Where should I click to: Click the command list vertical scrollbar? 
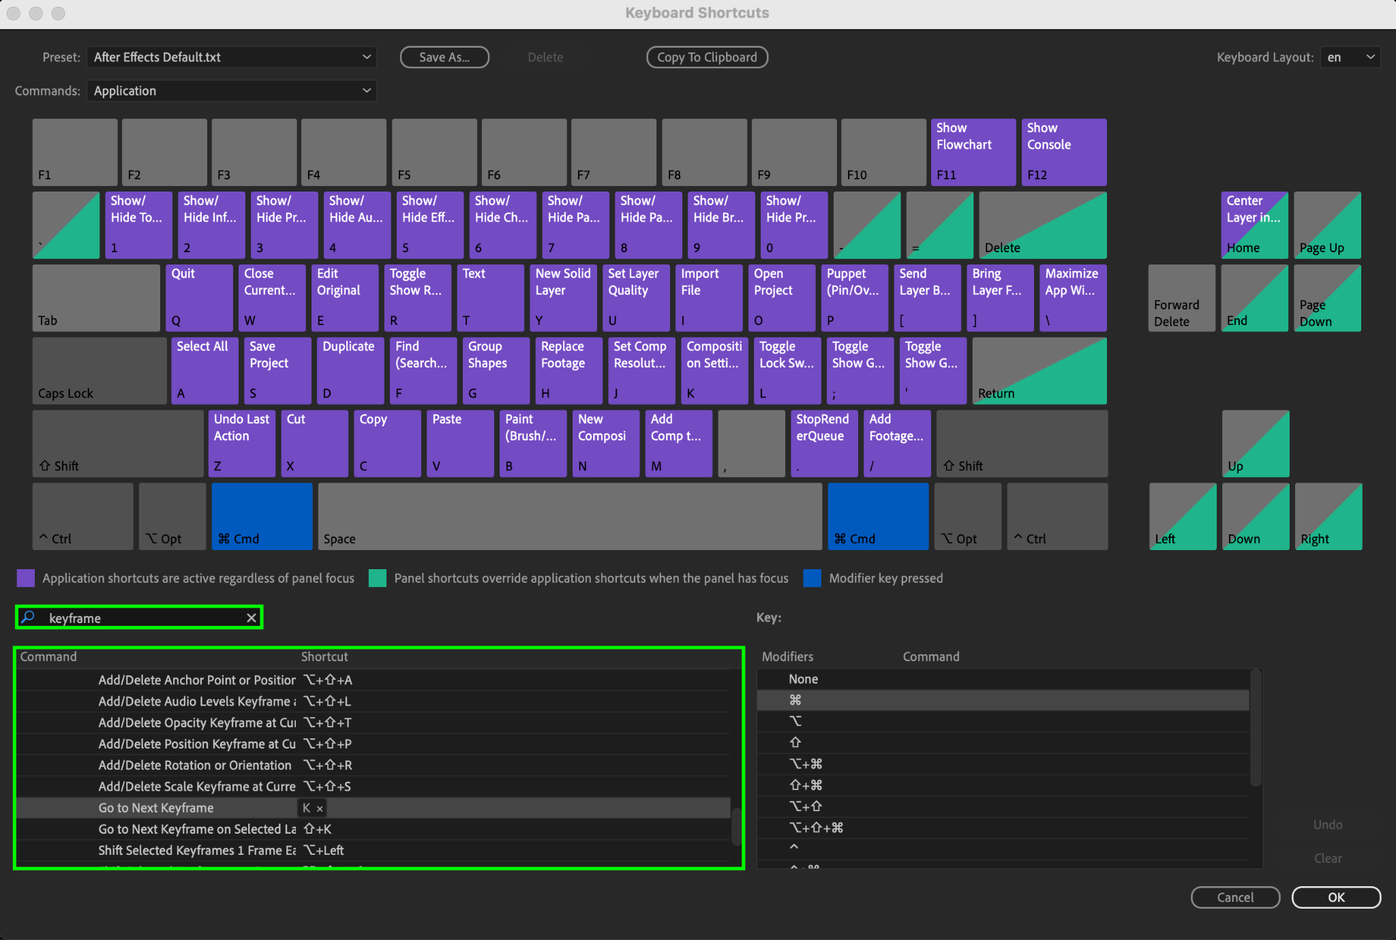[736, 826]
